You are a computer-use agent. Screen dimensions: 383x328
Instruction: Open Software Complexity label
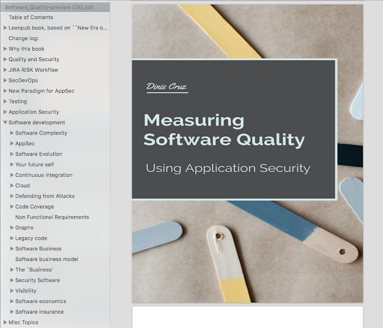(x=41, y=133)
